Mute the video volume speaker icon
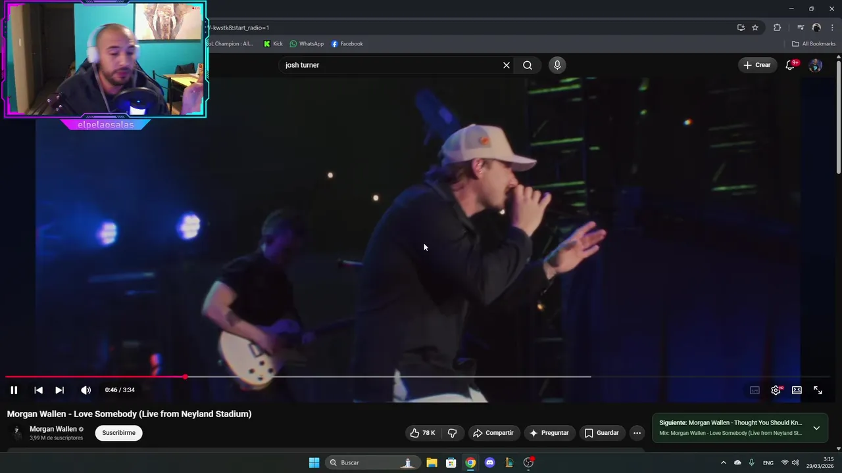Screen dimensions: 842x473 click(x=86, y=390)
